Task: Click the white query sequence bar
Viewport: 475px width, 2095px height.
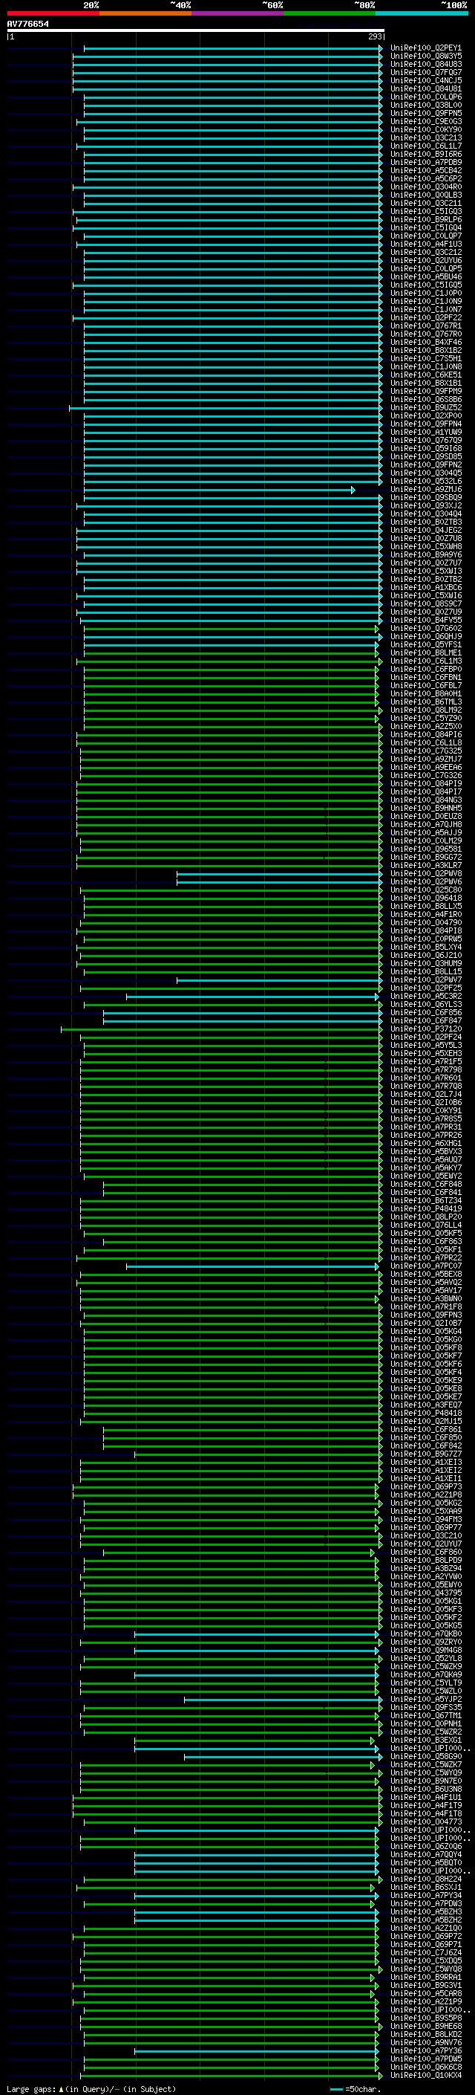Action: (x=196, y=31)
